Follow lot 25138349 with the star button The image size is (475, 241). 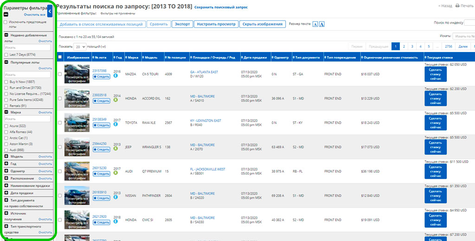102,125
